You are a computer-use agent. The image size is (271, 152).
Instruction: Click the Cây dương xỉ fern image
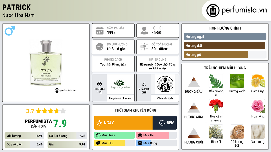[x=216, y=81]
